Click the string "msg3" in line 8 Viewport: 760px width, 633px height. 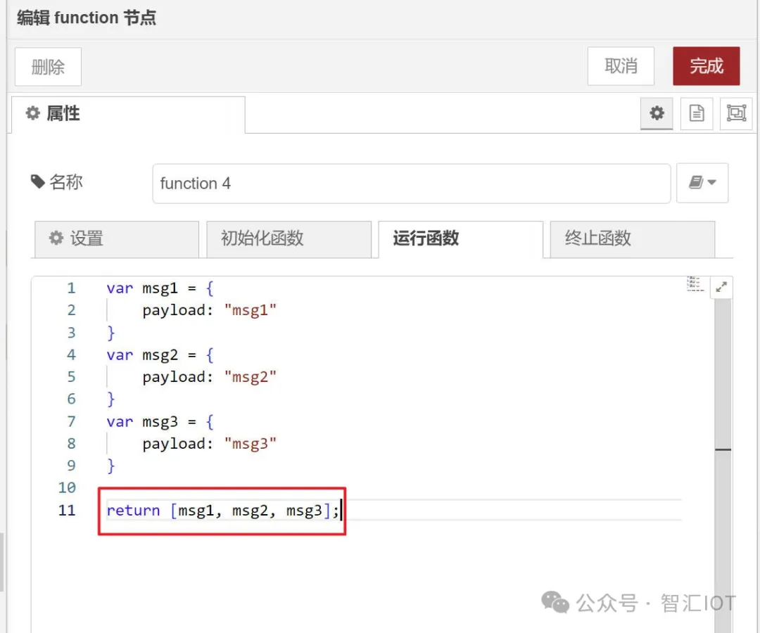click(x=250, y=444)
